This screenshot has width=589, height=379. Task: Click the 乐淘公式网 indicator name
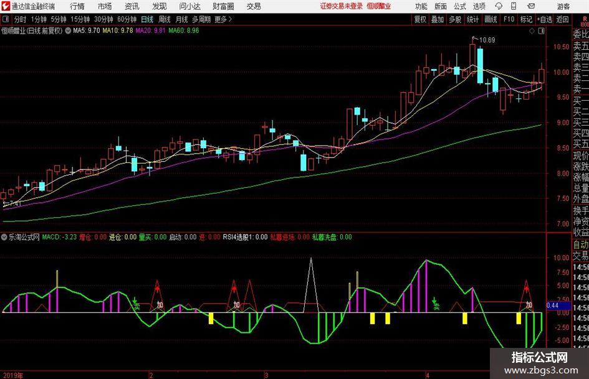click(24, 237)
